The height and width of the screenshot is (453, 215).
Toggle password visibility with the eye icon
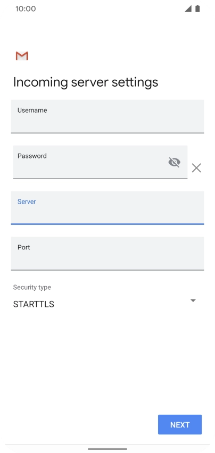(x=174, y=162)
